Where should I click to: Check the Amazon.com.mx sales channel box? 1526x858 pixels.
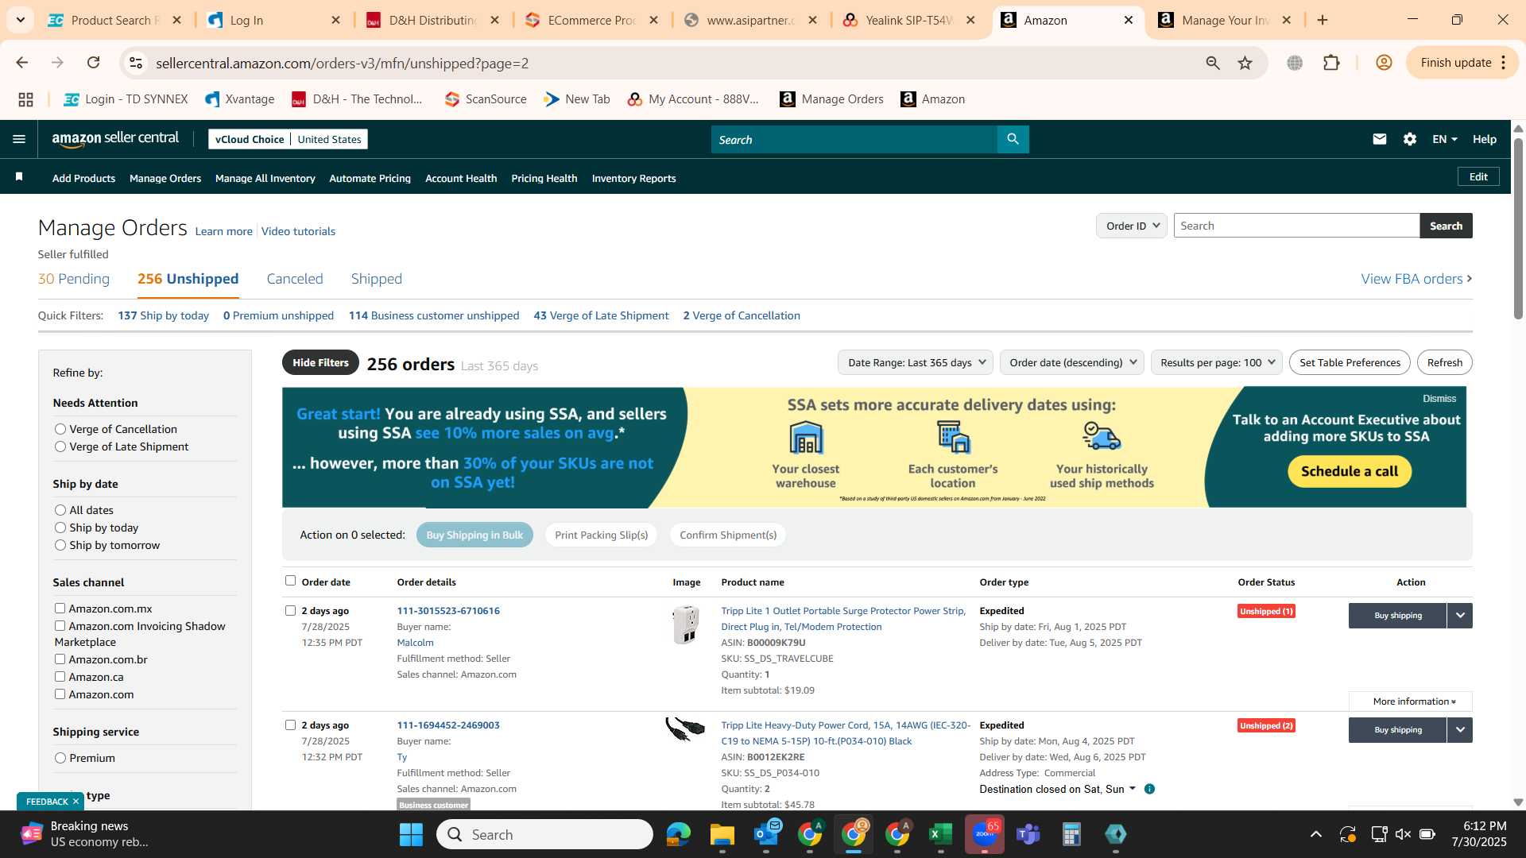pyautogui.click(x=60, y=609)
